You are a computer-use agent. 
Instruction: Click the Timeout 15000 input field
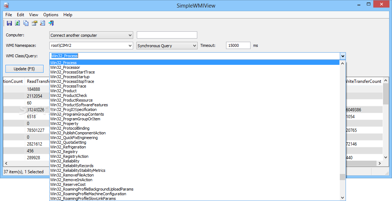(238, 45)
